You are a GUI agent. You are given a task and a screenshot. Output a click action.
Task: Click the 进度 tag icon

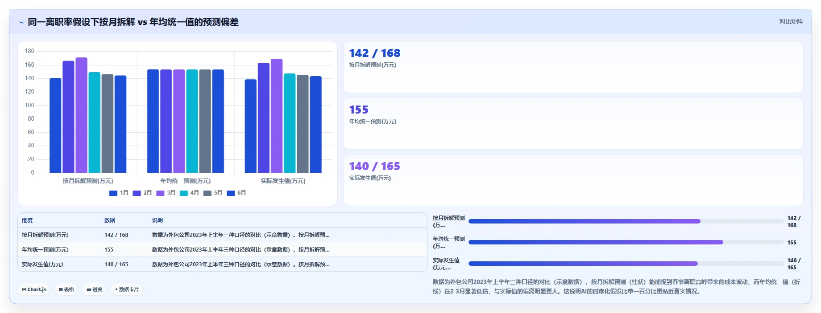pos(89,290)
